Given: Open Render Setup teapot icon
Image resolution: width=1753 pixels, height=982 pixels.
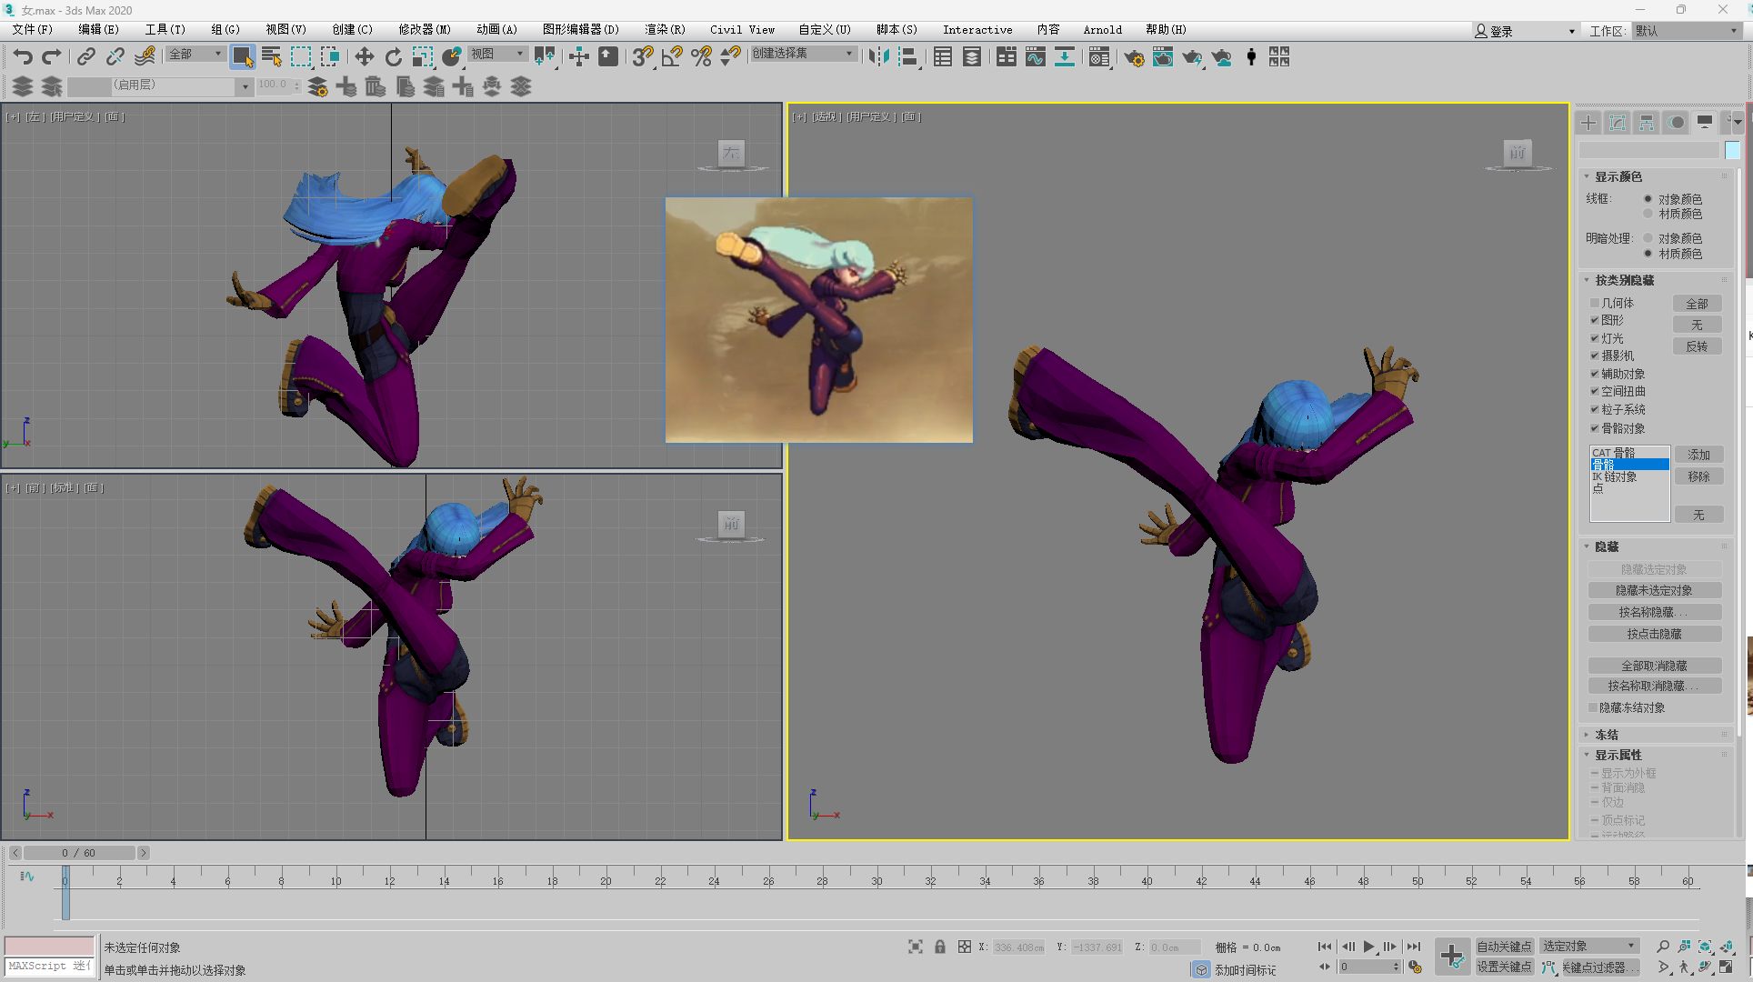Looking at the screenshot, I should [1134, 57].
